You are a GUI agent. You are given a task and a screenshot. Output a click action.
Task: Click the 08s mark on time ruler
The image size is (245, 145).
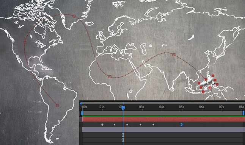click(242, 107)
